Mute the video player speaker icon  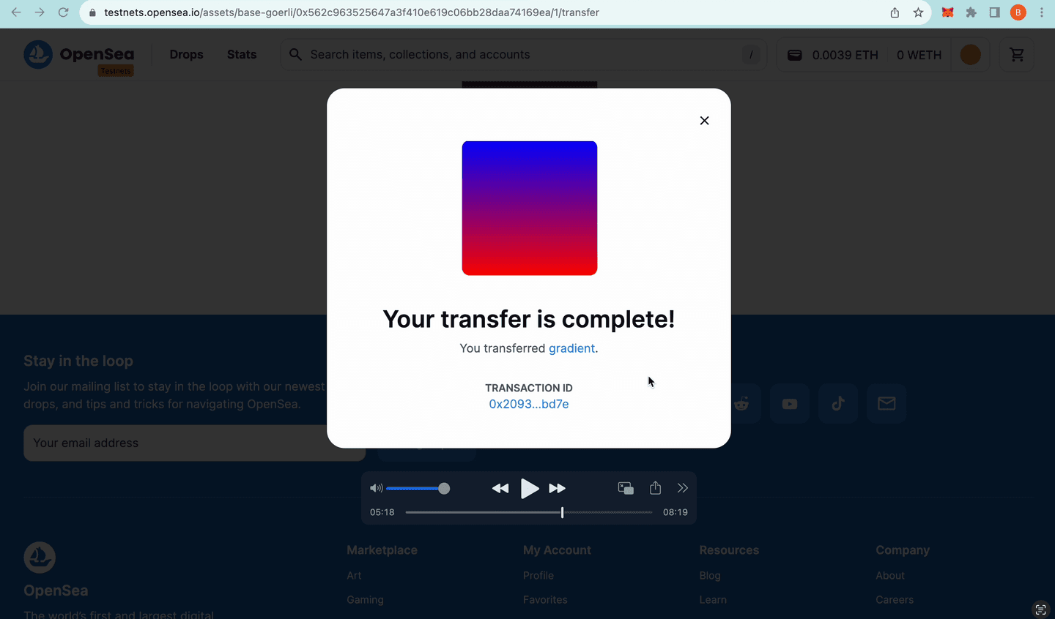click(x=376, y=488)
